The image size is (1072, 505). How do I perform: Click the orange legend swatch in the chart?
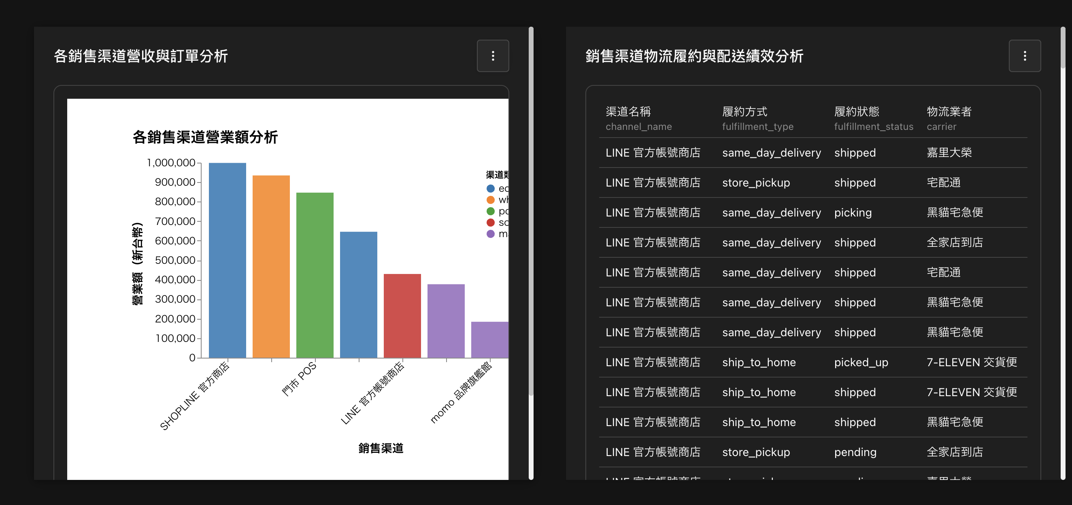pyautogui.click(x=491, y=199)
